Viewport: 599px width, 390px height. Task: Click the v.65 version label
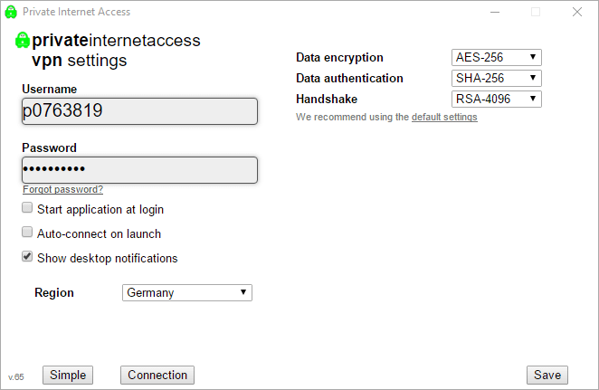coord(15,377)
